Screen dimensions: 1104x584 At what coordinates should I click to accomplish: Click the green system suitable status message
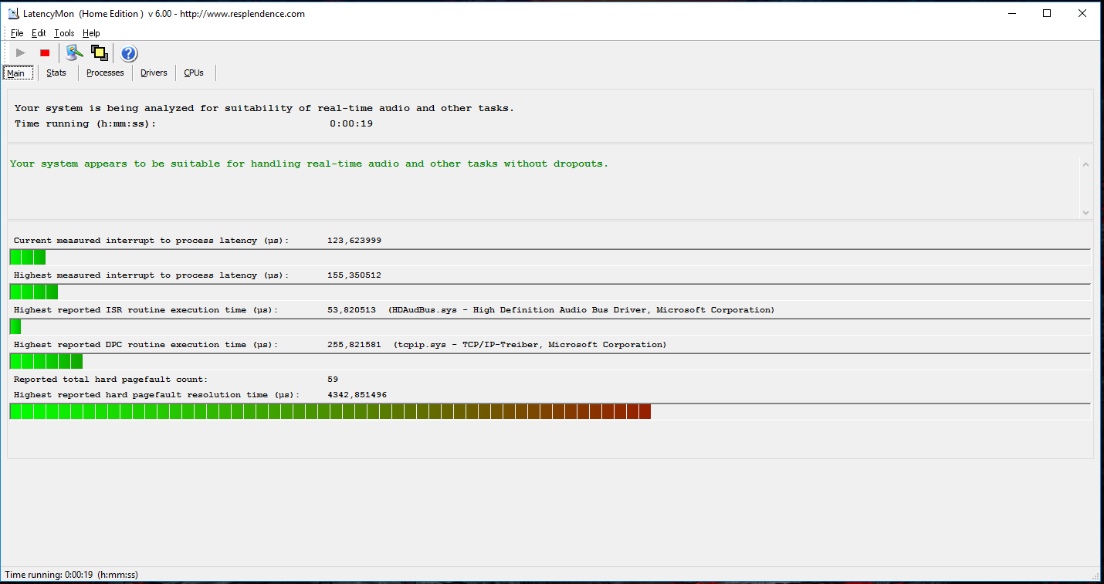[x=309, y=164]
